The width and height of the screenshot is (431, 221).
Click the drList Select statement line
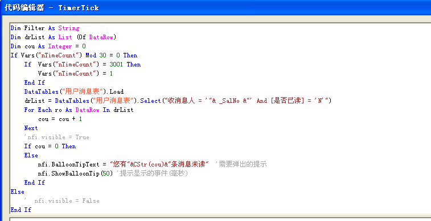pyautogui.click(x=178, y=101)
